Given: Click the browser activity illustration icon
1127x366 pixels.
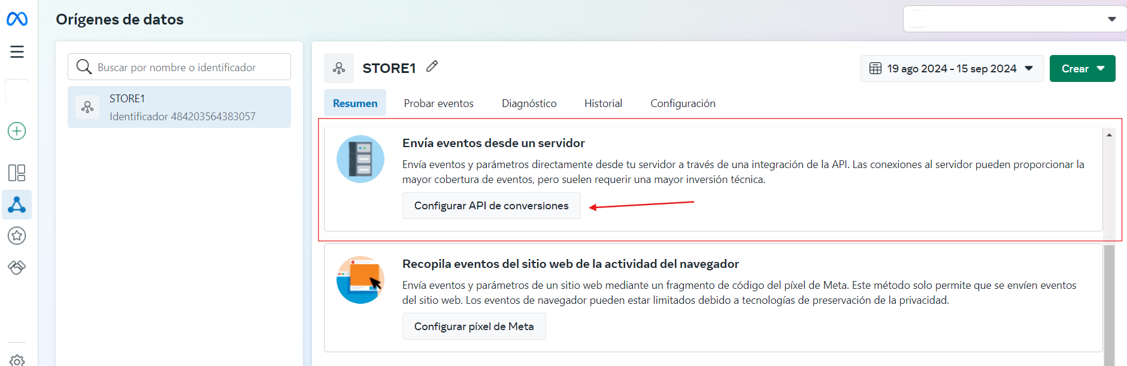Looking at the screenshot, I should pos(360,280).
